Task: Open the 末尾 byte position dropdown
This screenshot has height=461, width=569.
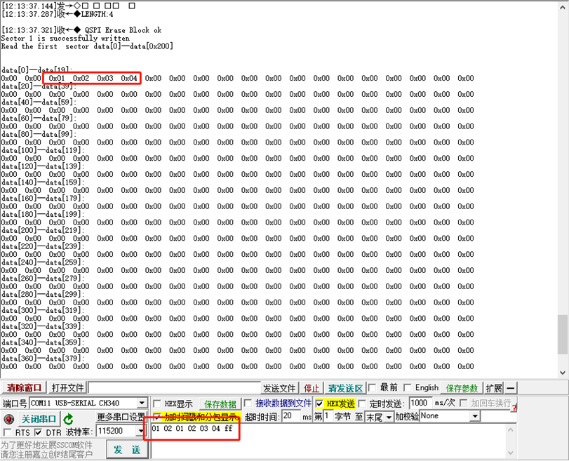Action: pos(389,417)
